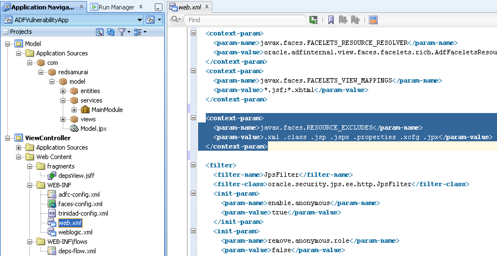Viewport: 497px width, 256px height.
Task: Select the WEB-INF\flows folder
Action: 67,242
